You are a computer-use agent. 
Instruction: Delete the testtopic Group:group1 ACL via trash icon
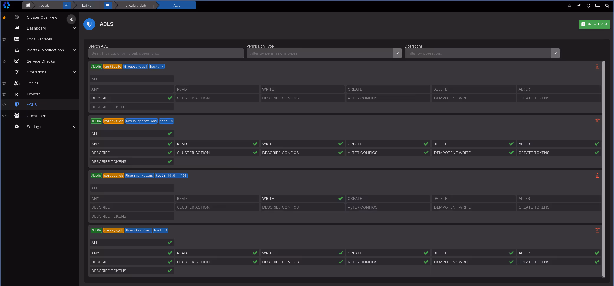point(597,66)
